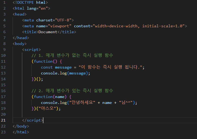Click line number 15 in the gutter
Screen dimensions: 197x139
click(x=3, y=85)
